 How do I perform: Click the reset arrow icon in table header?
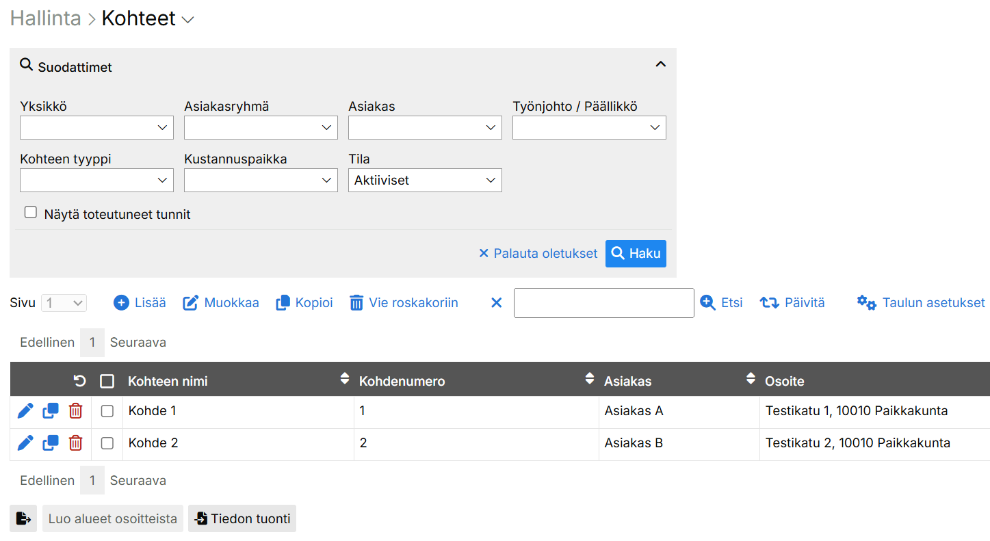(80, 381)
